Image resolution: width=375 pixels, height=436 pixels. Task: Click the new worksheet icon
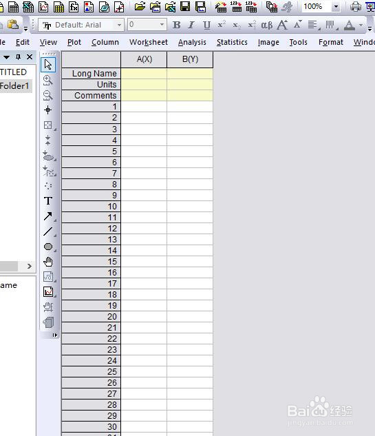pos(13,7)
